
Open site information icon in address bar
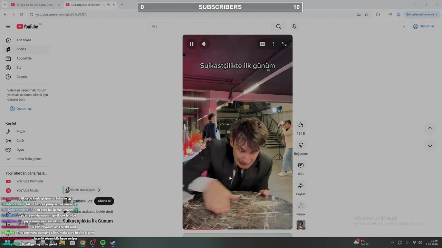click(x=31, y=14)
